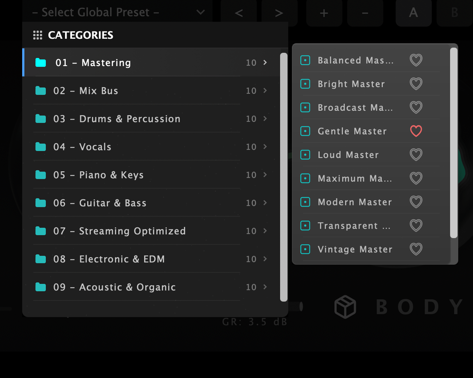Expand the 03 – Drums & Percussion category
Image resolution: width=473 pixels, height=378 pixels.
click(x=265, y=118)
